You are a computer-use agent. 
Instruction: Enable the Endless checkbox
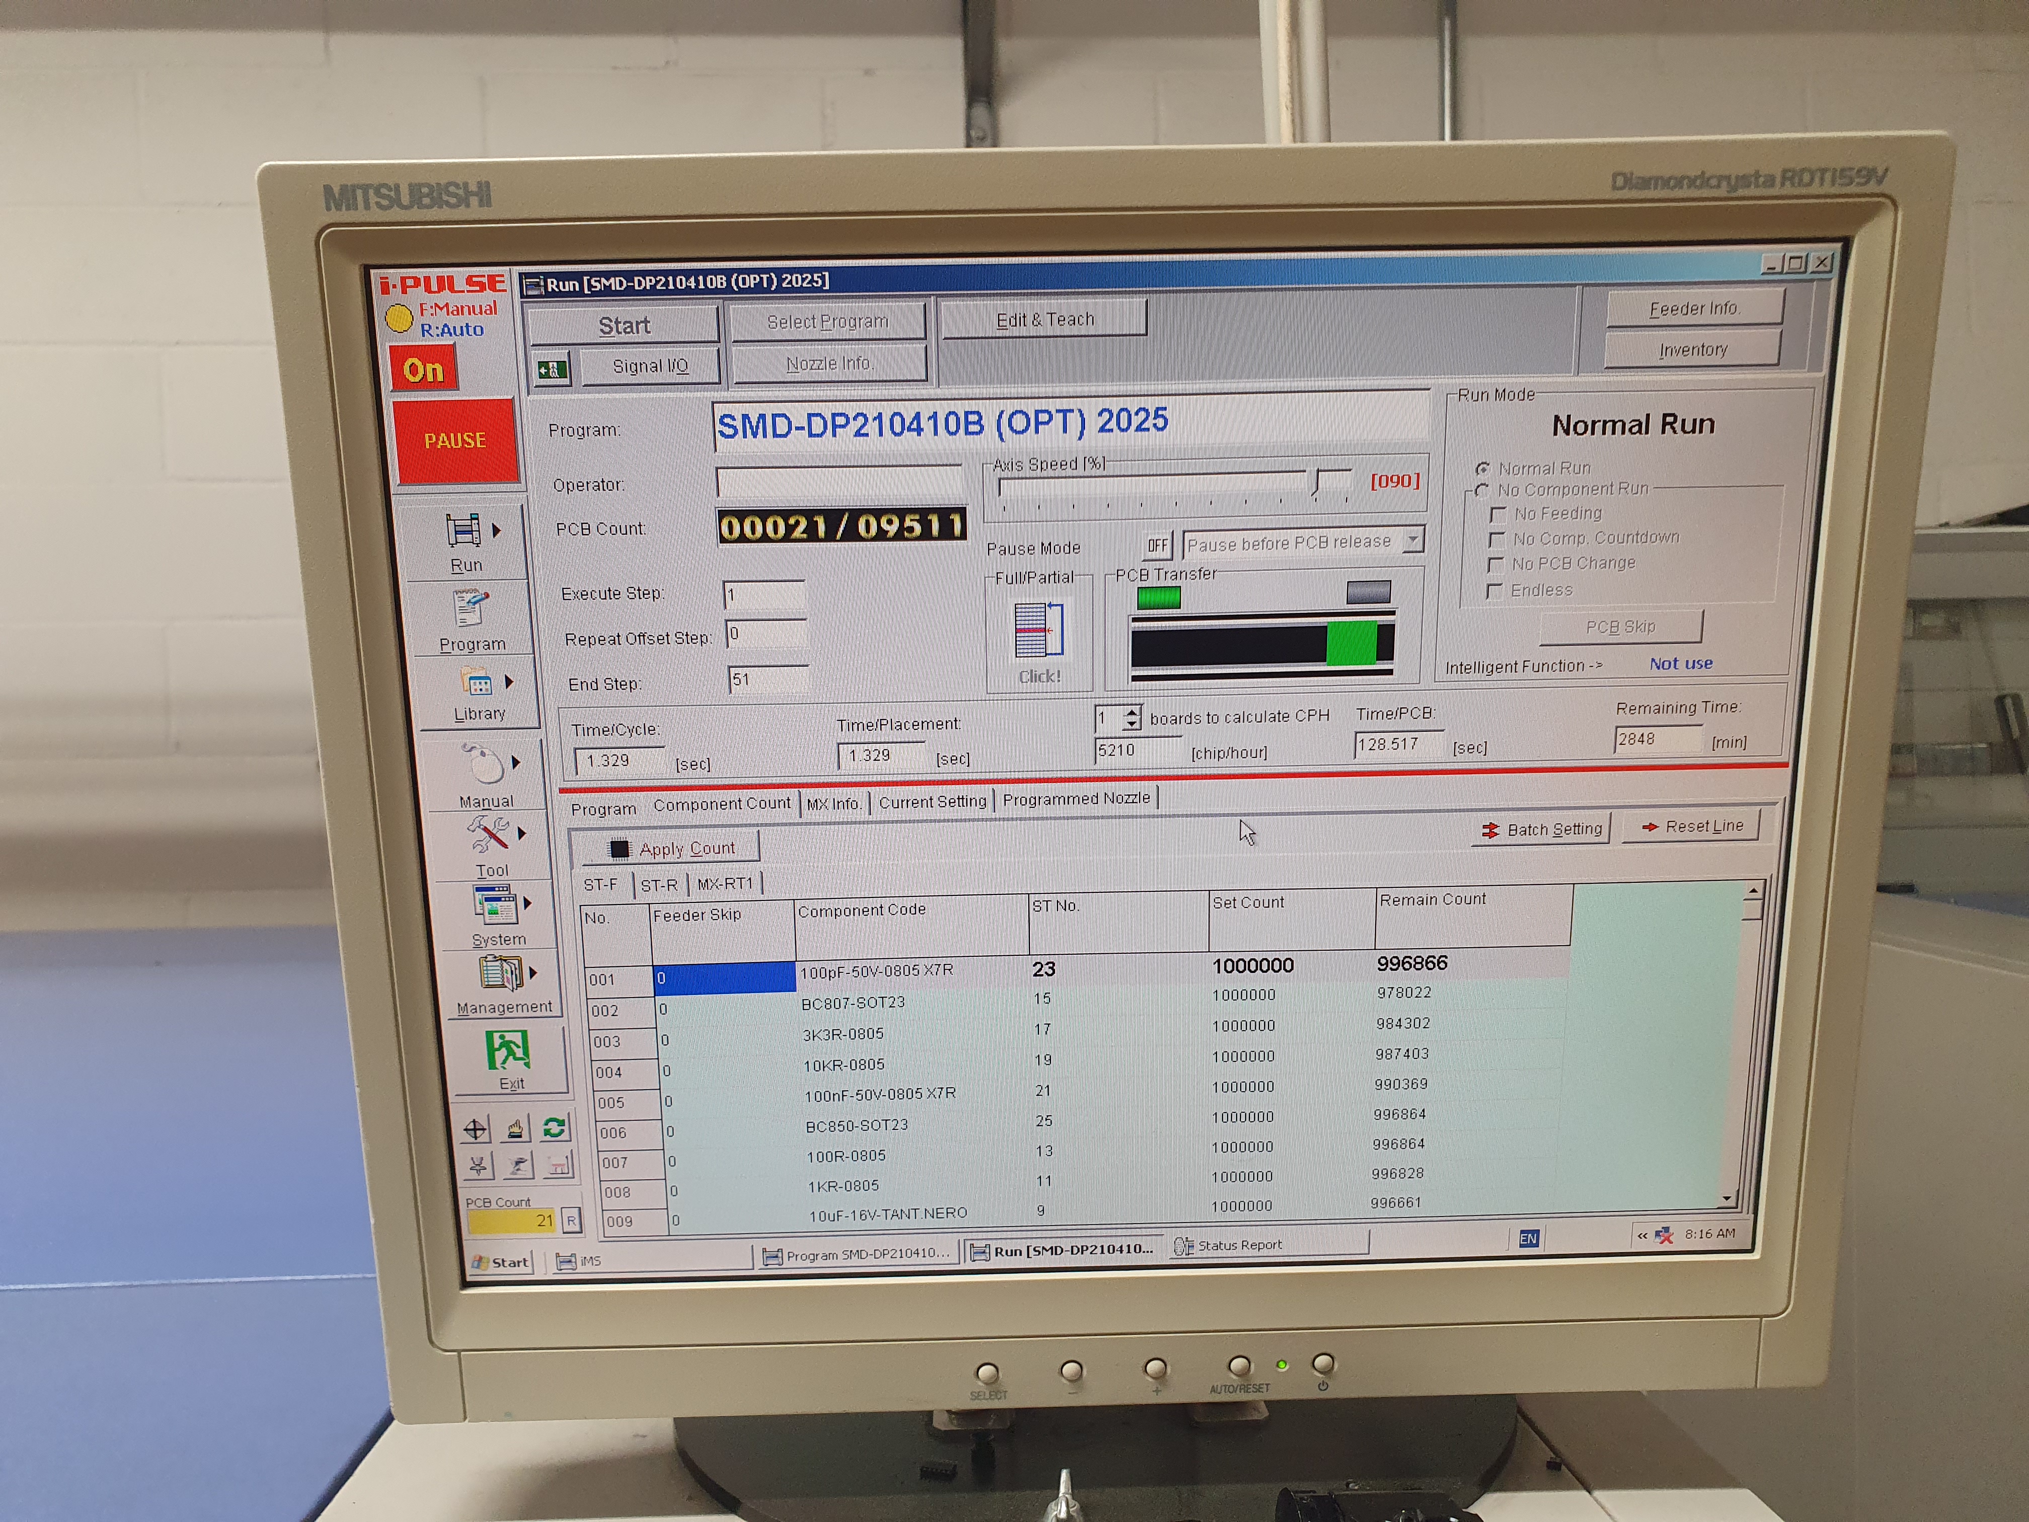click(x=1494, y=591)
